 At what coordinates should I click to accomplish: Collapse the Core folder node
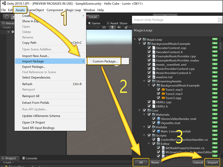(139, 110)
